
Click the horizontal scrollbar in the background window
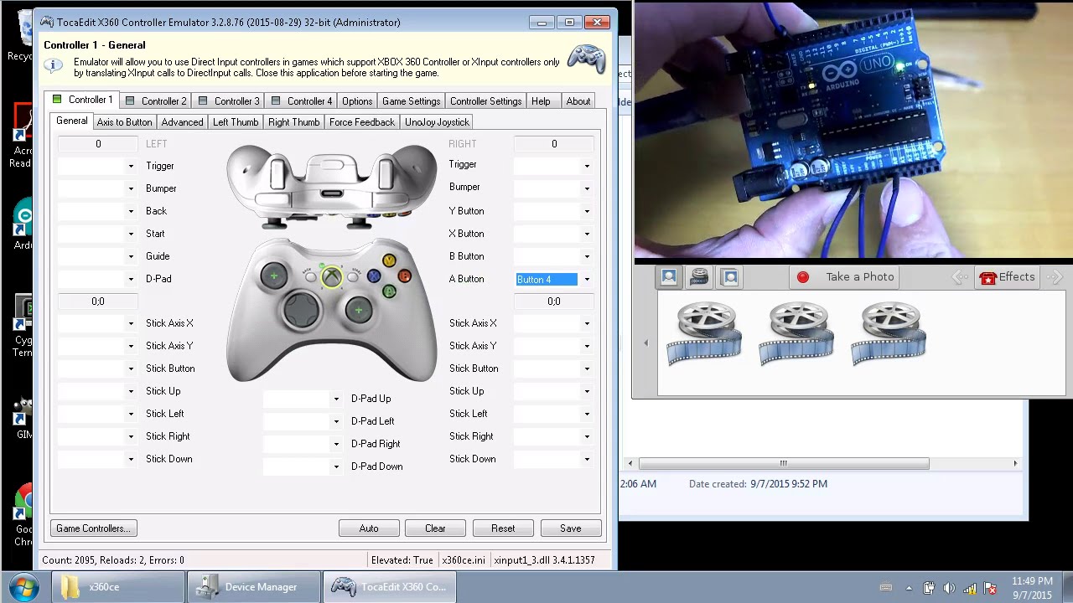(x=784, y=463)
